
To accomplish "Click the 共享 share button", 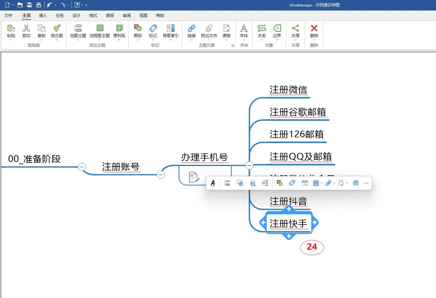I will coord(296,31).
